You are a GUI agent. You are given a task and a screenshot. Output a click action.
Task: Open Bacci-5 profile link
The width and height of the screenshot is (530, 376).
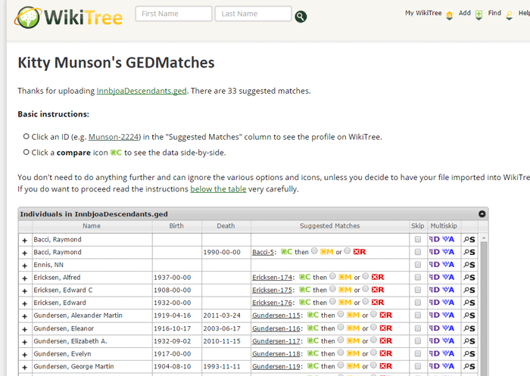(x=263, y=253)
